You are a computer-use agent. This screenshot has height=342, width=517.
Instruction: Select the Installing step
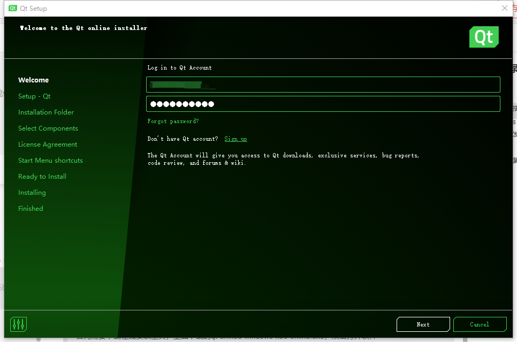32,193
